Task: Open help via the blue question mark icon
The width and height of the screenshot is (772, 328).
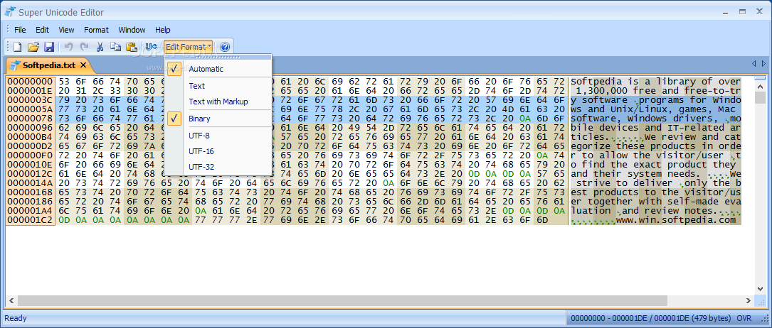Action: 225,47
